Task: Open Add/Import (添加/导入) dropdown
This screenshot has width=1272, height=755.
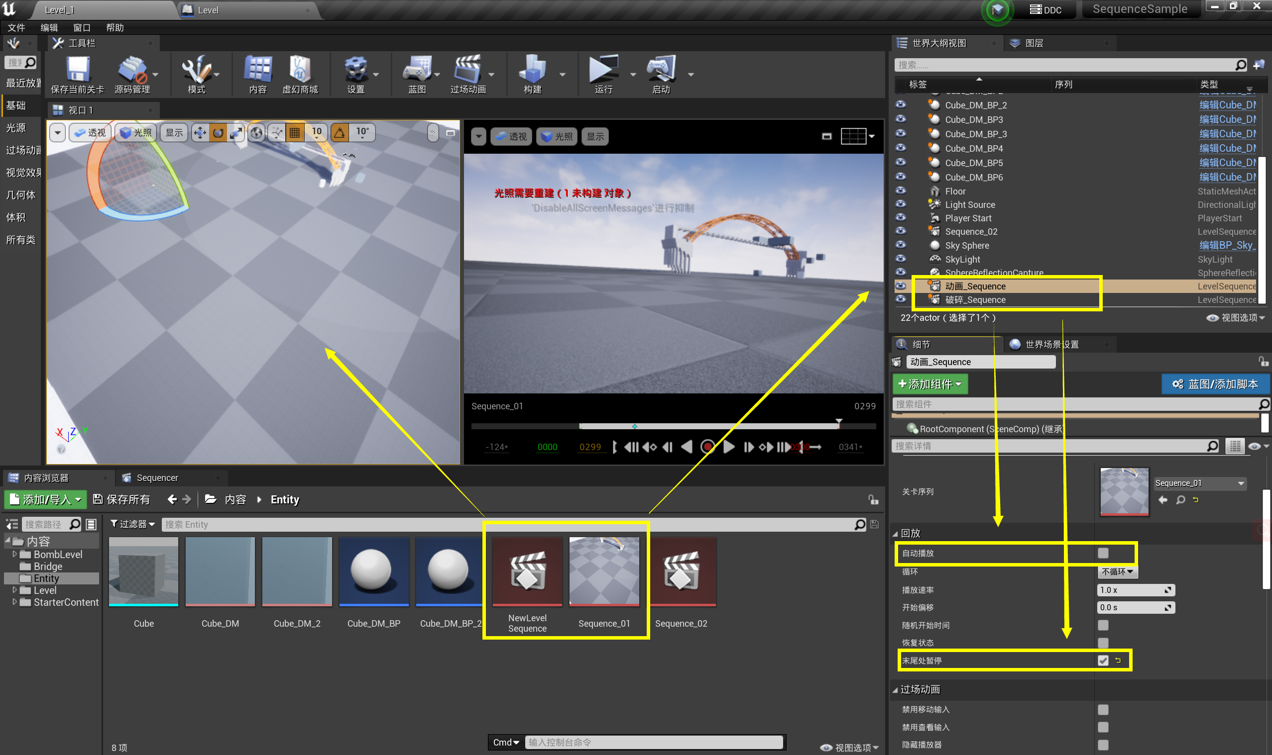Action: tap(45, 499)
